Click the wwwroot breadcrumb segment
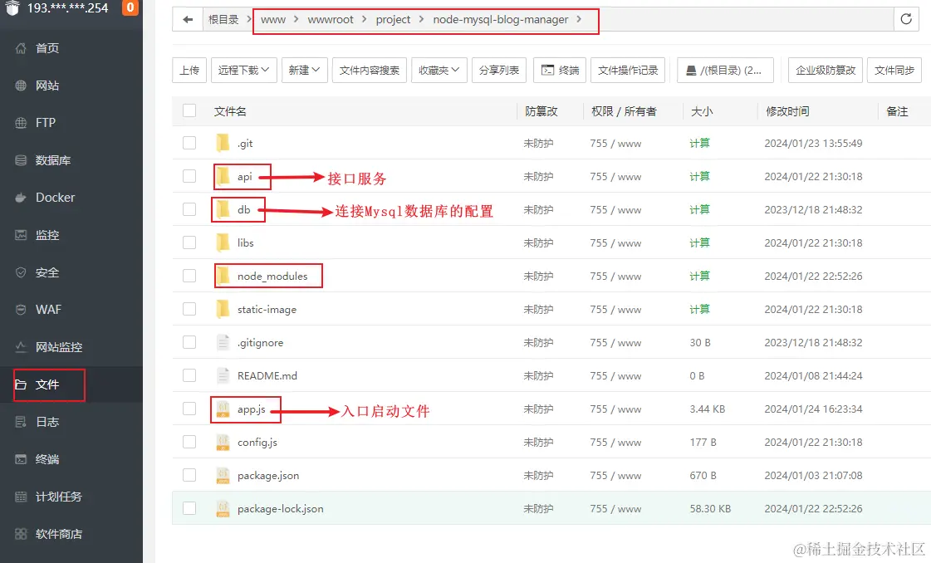Image resolution: width=931 pixels, height=563 pixels. (330, 20)
